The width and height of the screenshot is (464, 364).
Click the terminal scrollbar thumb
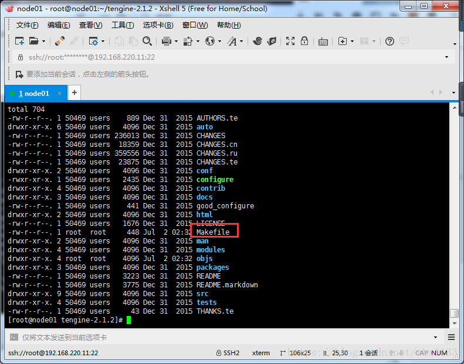(455, 313)
